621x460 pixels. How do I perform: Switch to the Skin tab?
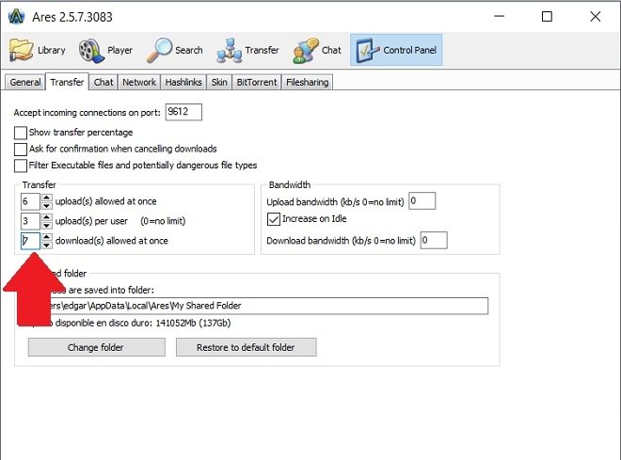coord(219,83)
